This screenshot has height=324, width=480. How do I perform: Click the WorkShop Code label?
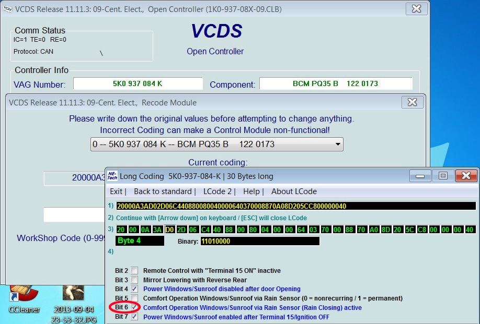(61, 238)
